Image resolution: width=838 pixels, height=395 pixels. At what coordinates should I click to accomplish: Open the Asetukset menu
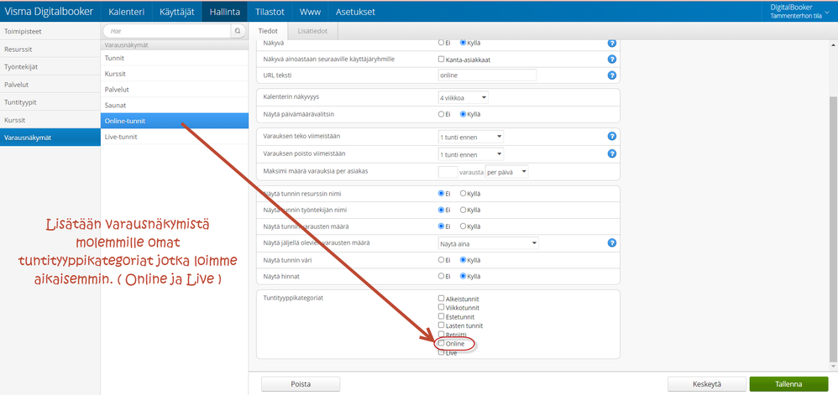coord(355,11)
